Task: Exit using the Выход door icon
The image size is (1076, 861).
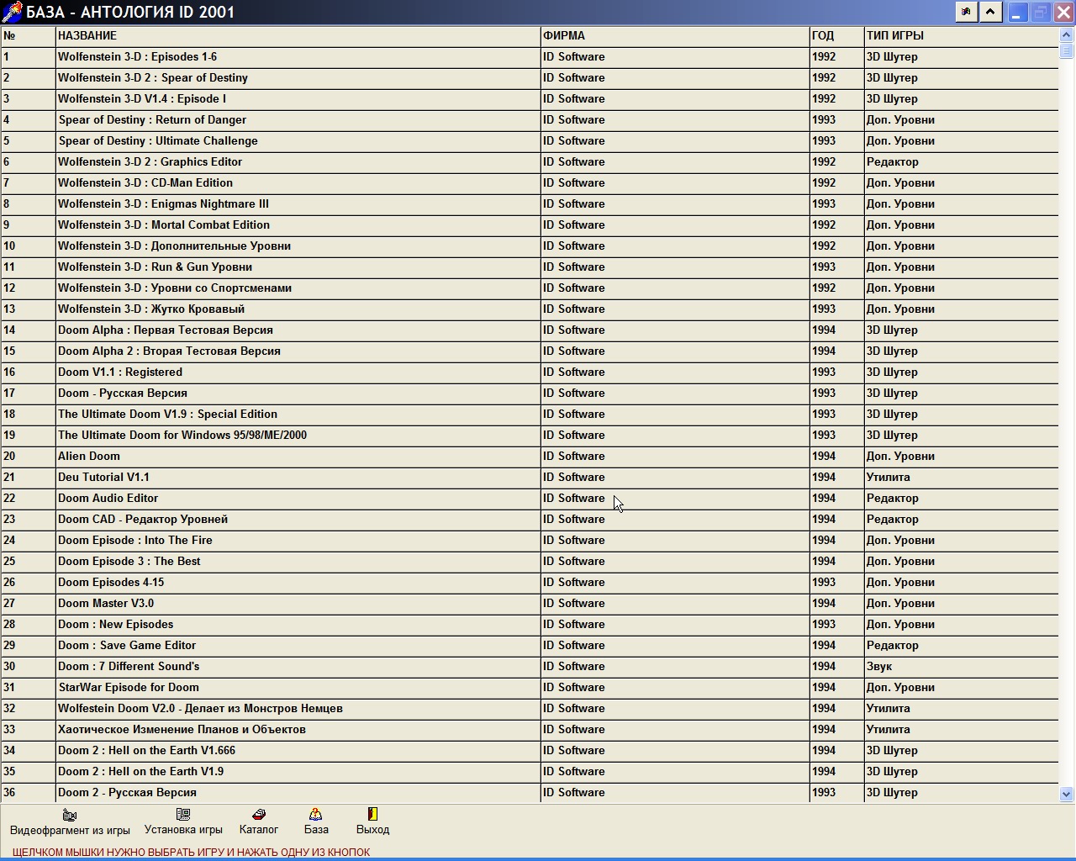Action: [372, 821]
